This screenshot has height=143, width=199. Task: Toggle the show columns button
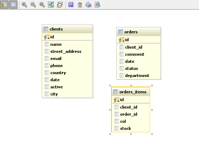tap(13, 5)
